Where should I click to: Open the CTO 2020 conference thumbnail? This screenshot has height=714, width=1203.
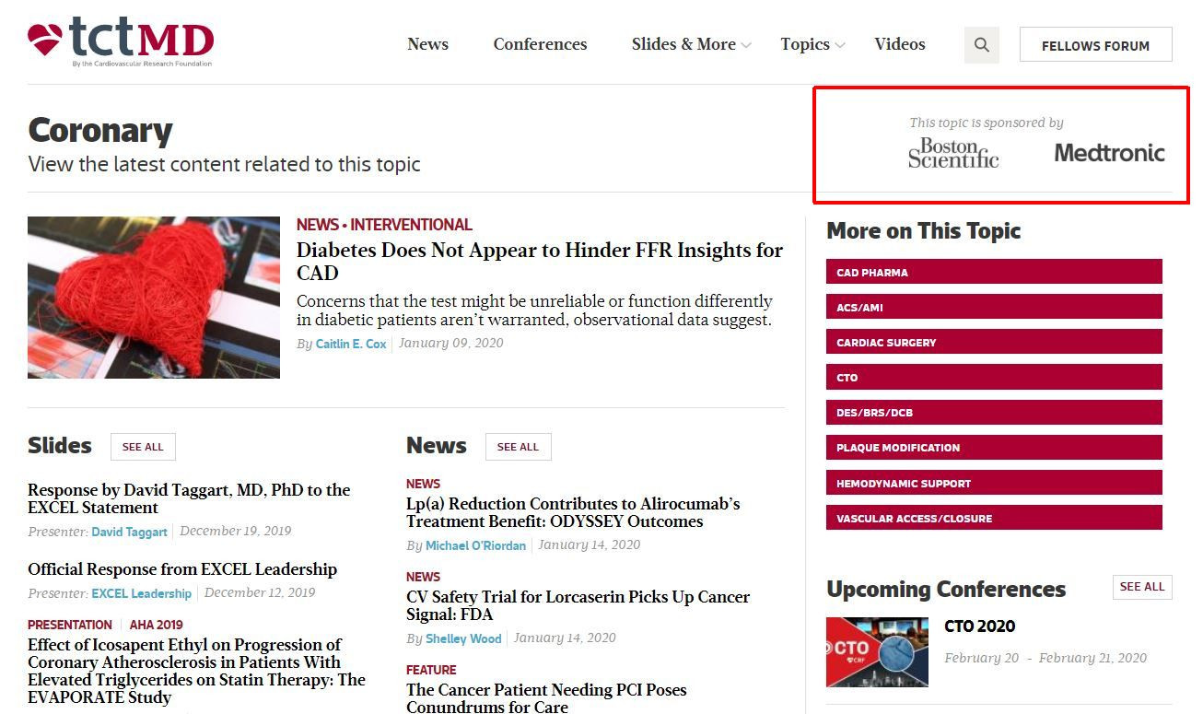point(877,652)
